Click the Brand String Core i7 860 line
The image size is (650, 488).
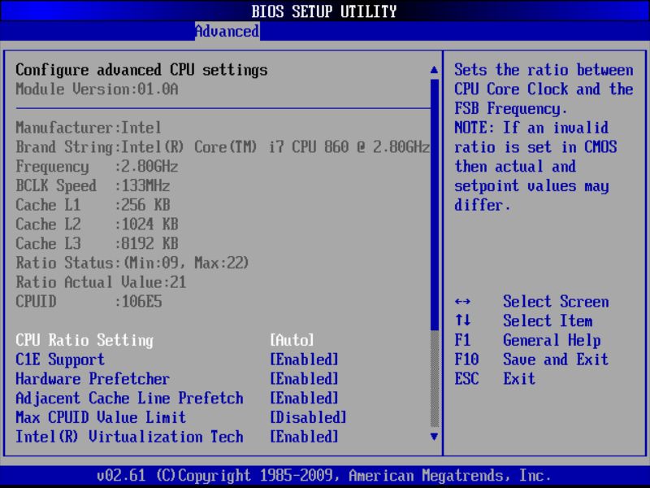tap(223, 147)
